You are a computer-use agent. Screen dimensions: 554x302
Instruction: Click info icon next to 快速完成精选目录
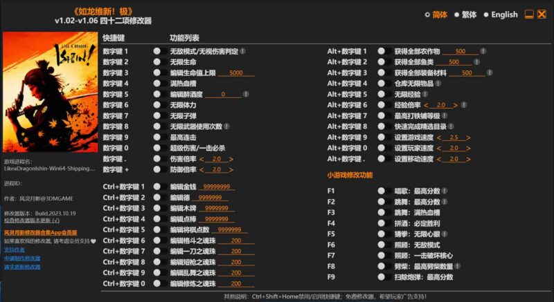[451, 126]
